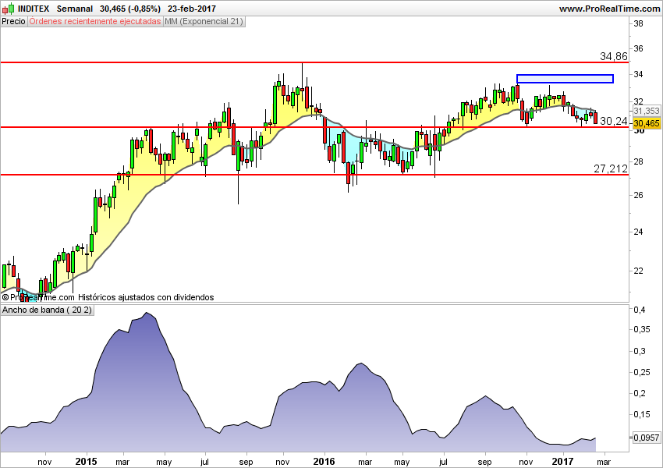Select the blue rectangle annotation on the chart
The image size is (663, 468).
click(x=564, y=78)
